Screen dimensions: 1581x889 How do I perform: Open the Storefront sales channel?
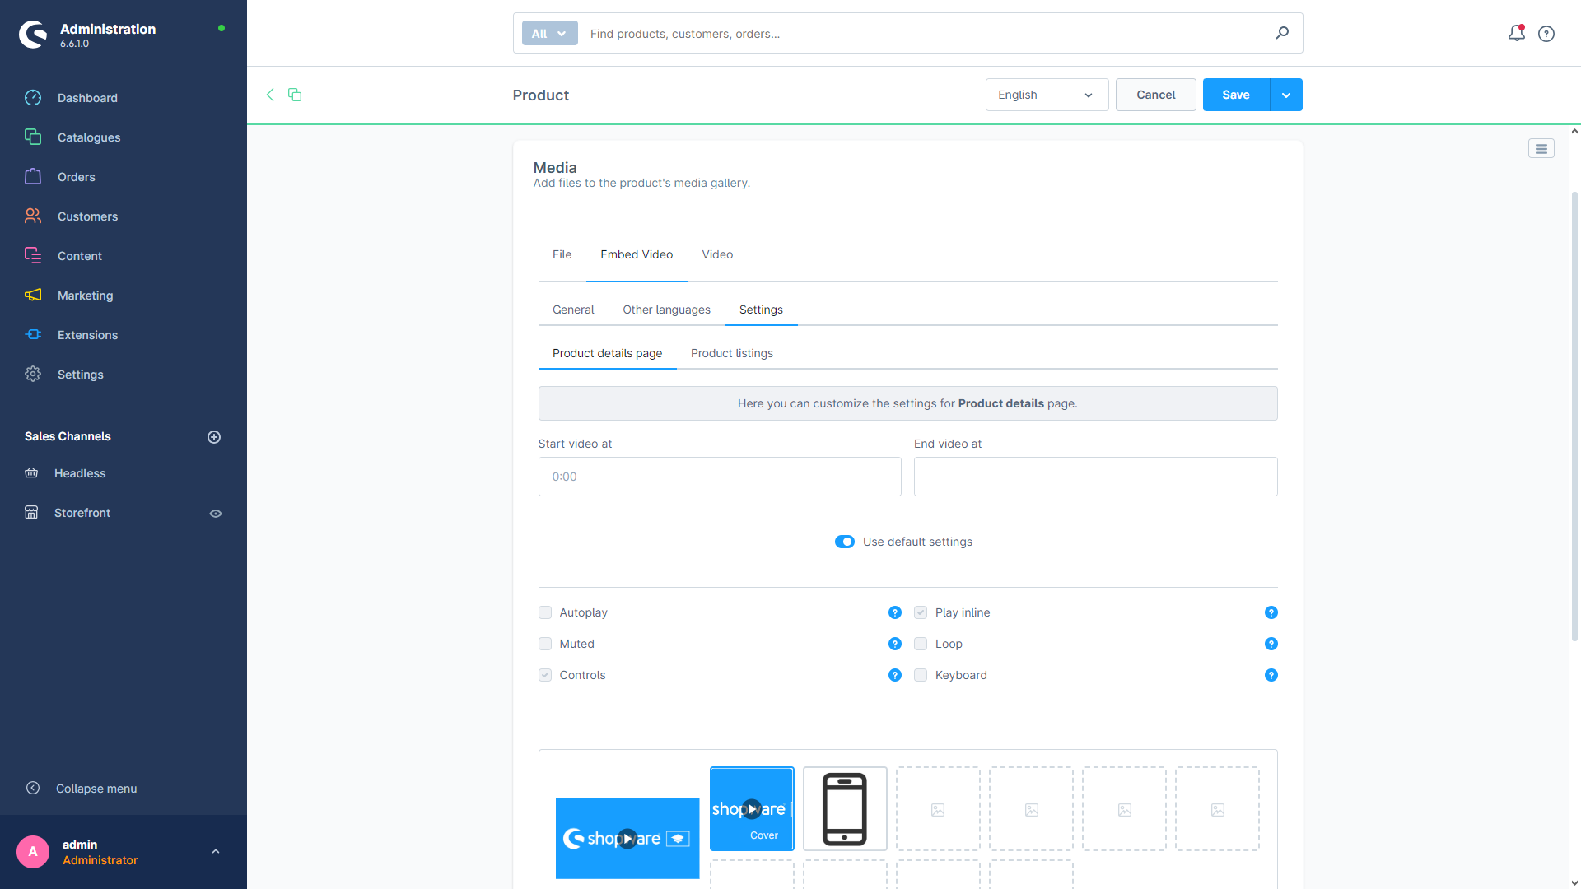pos(82,513)
